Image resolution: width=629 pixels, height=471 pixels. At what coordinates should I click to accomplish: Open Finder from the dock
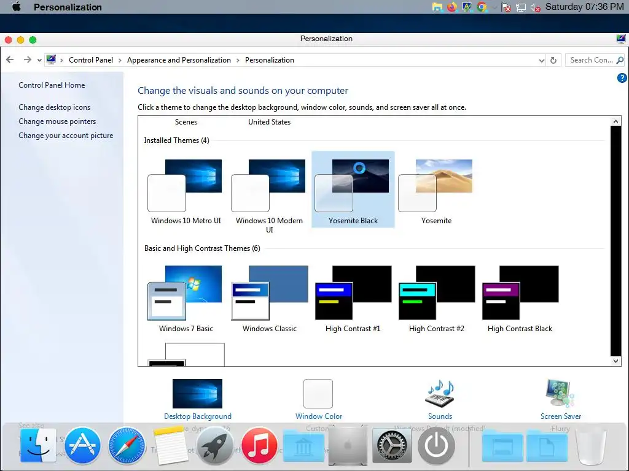coord(38,445)
